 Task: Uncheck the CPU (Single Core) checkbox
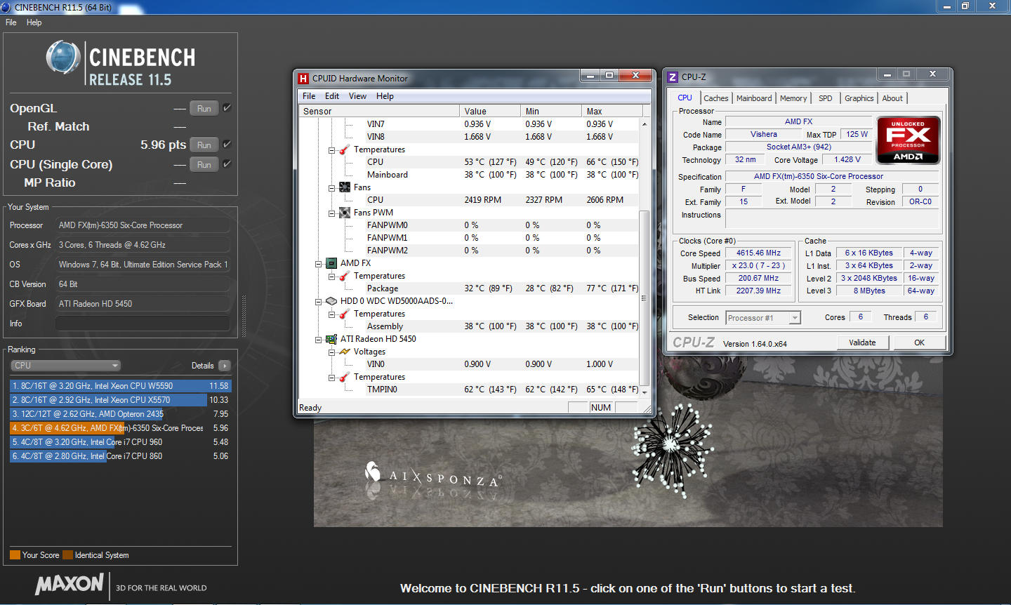[x=227, y=164]
